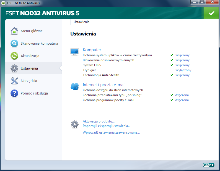This screenshot has width=220, height=171.
Task: Click the Tryb gier label
Action: [x=89, y=70]
